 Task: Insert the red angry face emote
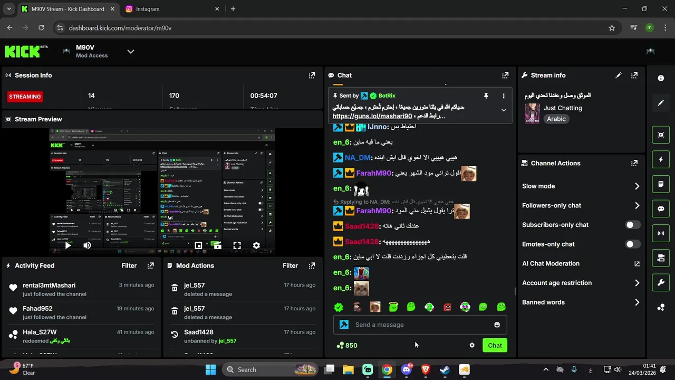click(447, 307)
